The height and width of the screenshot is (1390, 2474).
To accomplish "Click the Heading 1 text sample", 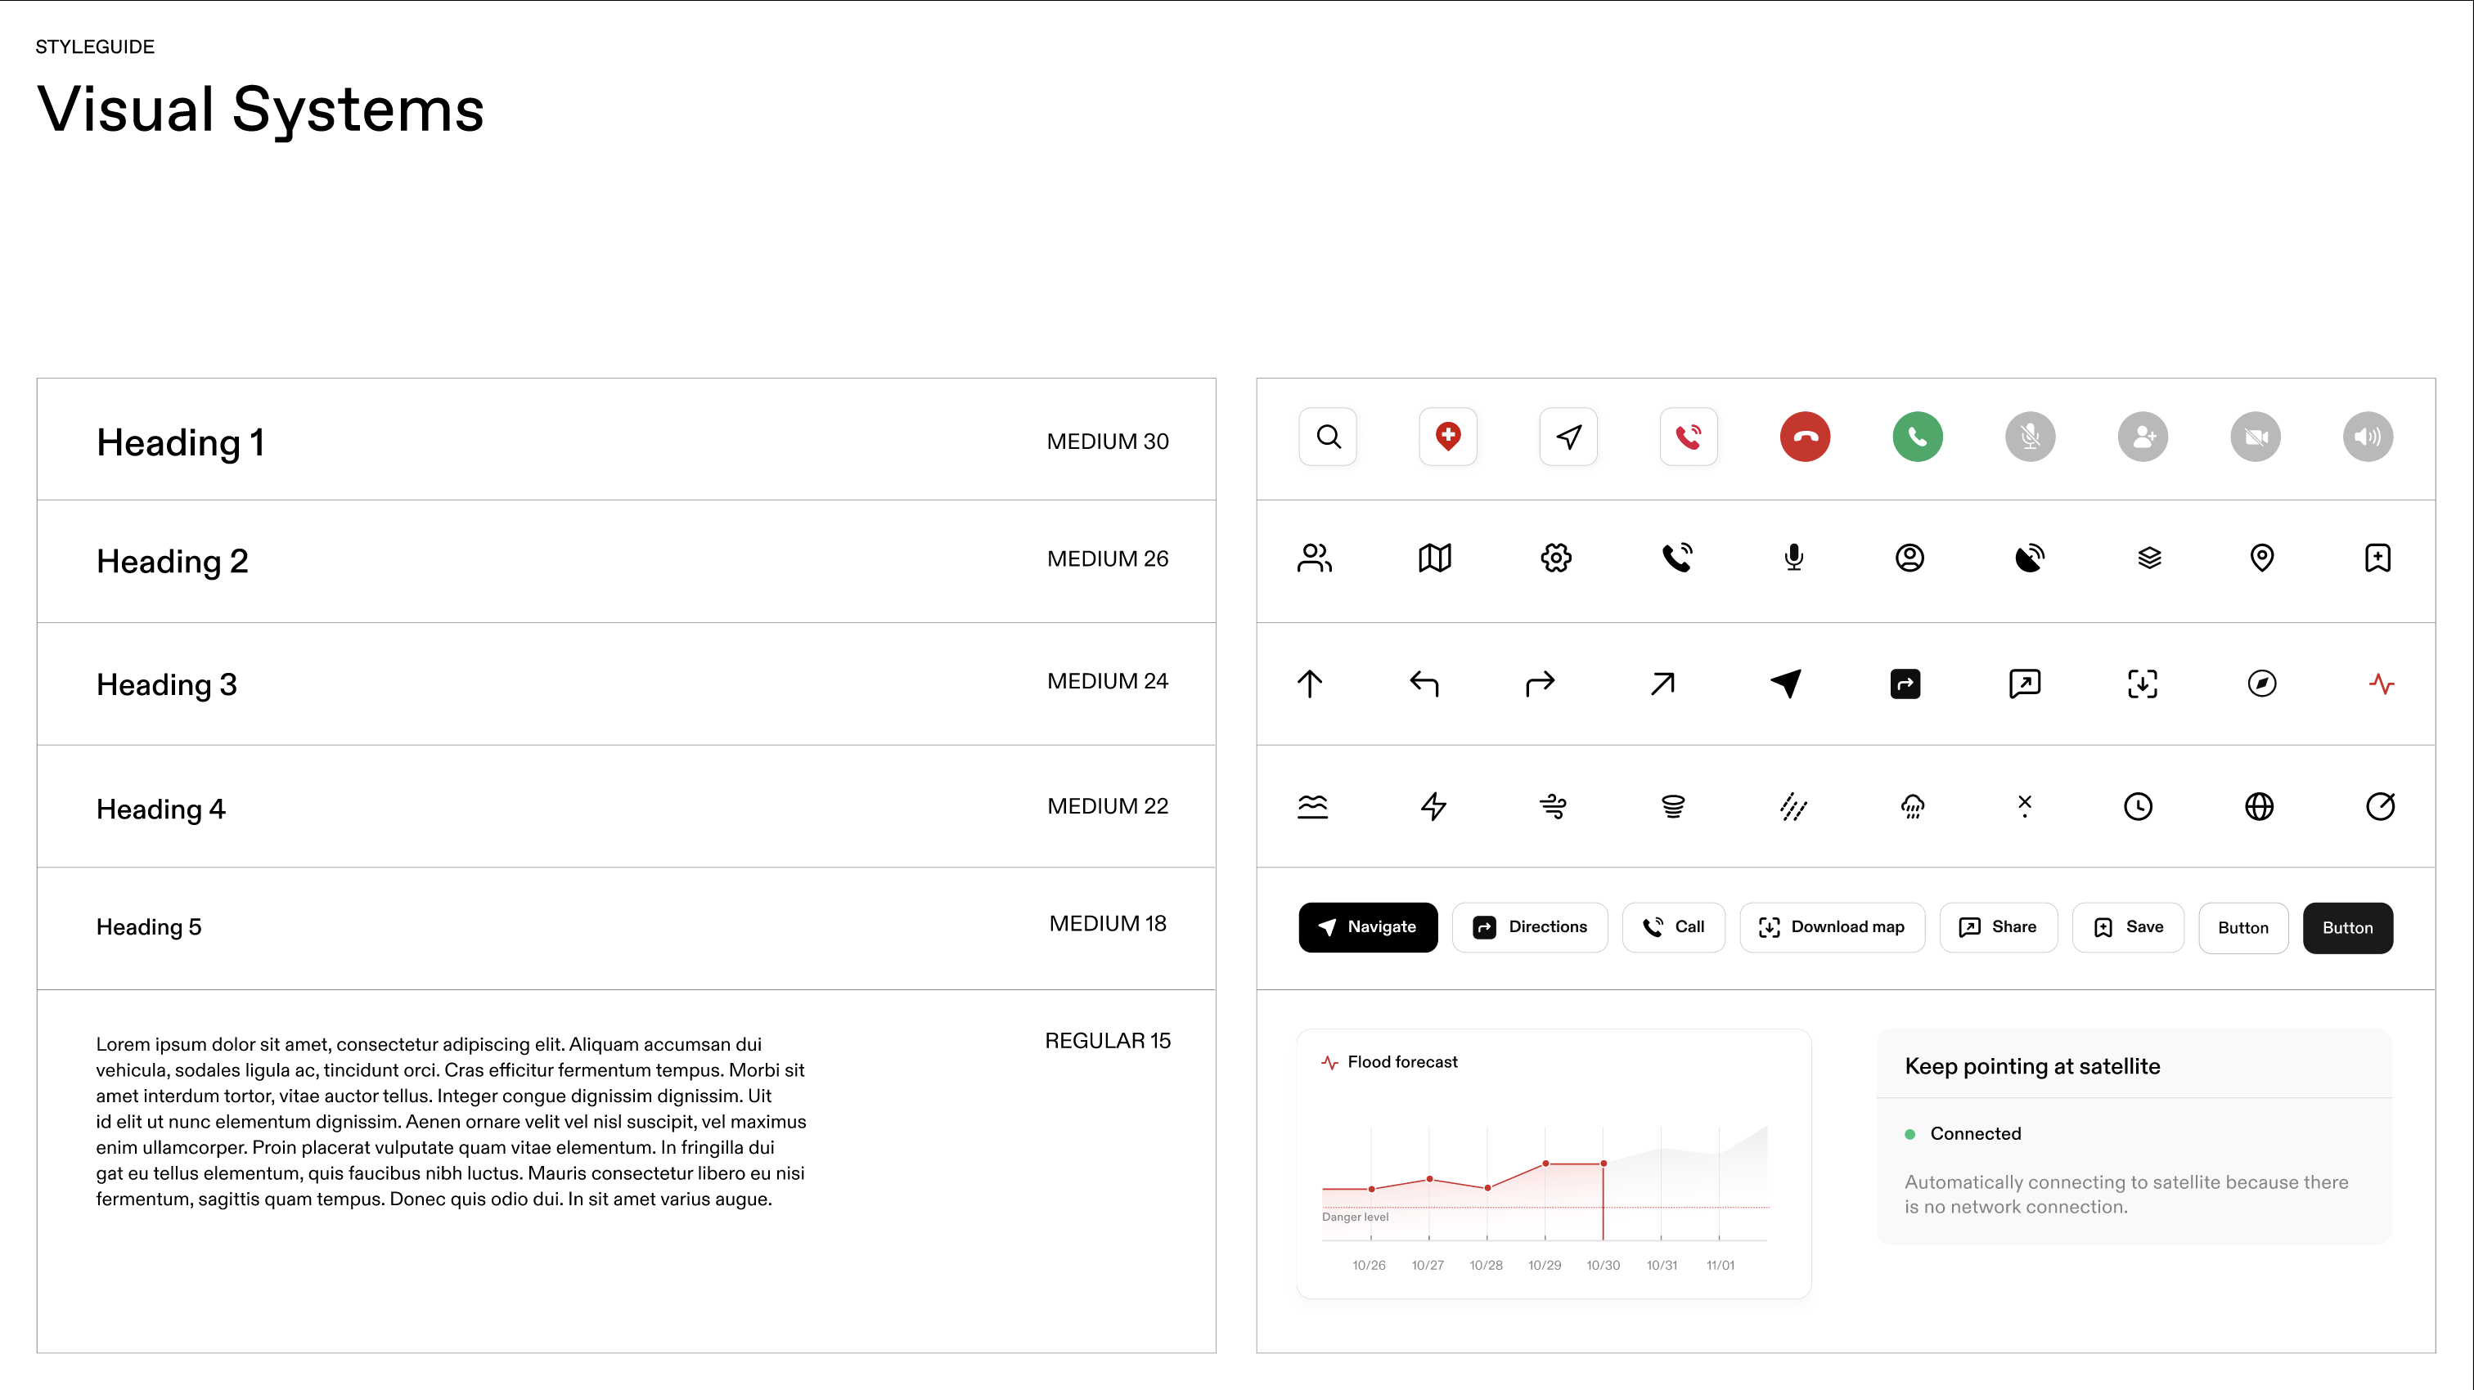I will point(180,442).
